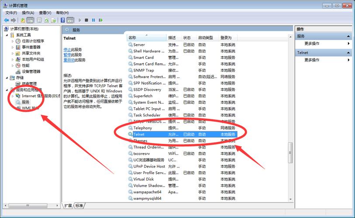Image resolution: width=355 pixels, height=218 pixels.
Task: Select the SSDP Discovery service row
Action: pos(183,89)
